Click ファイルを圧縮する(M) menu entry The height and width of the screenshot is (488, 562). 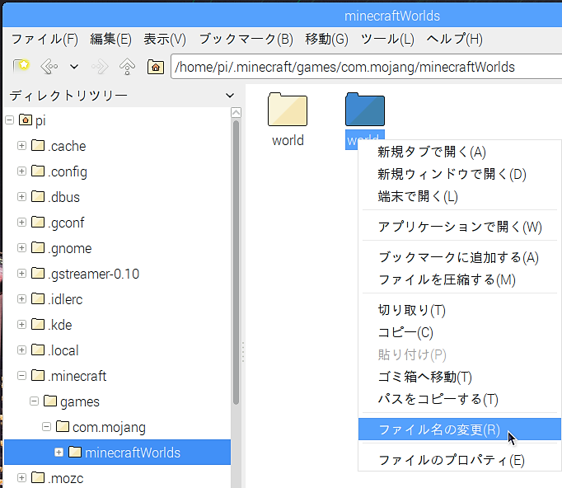coord(446,279)
